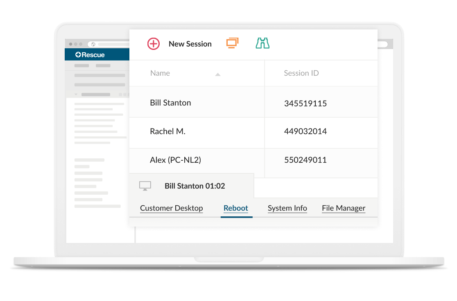Select the Bill Stanton session row
The image size is (457, 301).
click(170, 103)
